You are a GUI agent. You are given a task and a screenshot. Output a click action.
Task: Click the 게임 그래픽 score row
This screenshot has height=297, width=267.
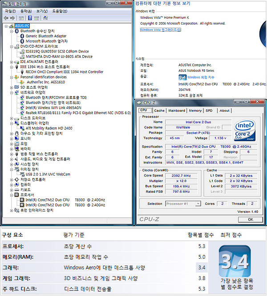tap(105, 278)
